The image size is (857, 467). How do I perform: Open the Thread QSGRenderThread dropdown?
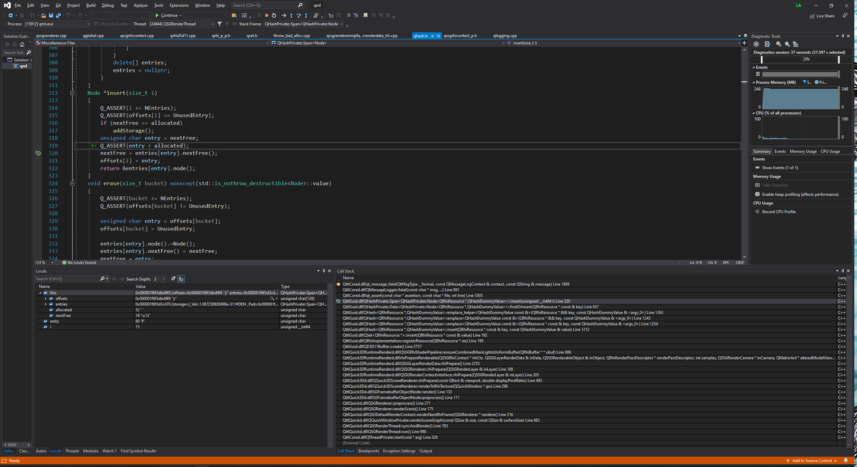click(213, 24)
